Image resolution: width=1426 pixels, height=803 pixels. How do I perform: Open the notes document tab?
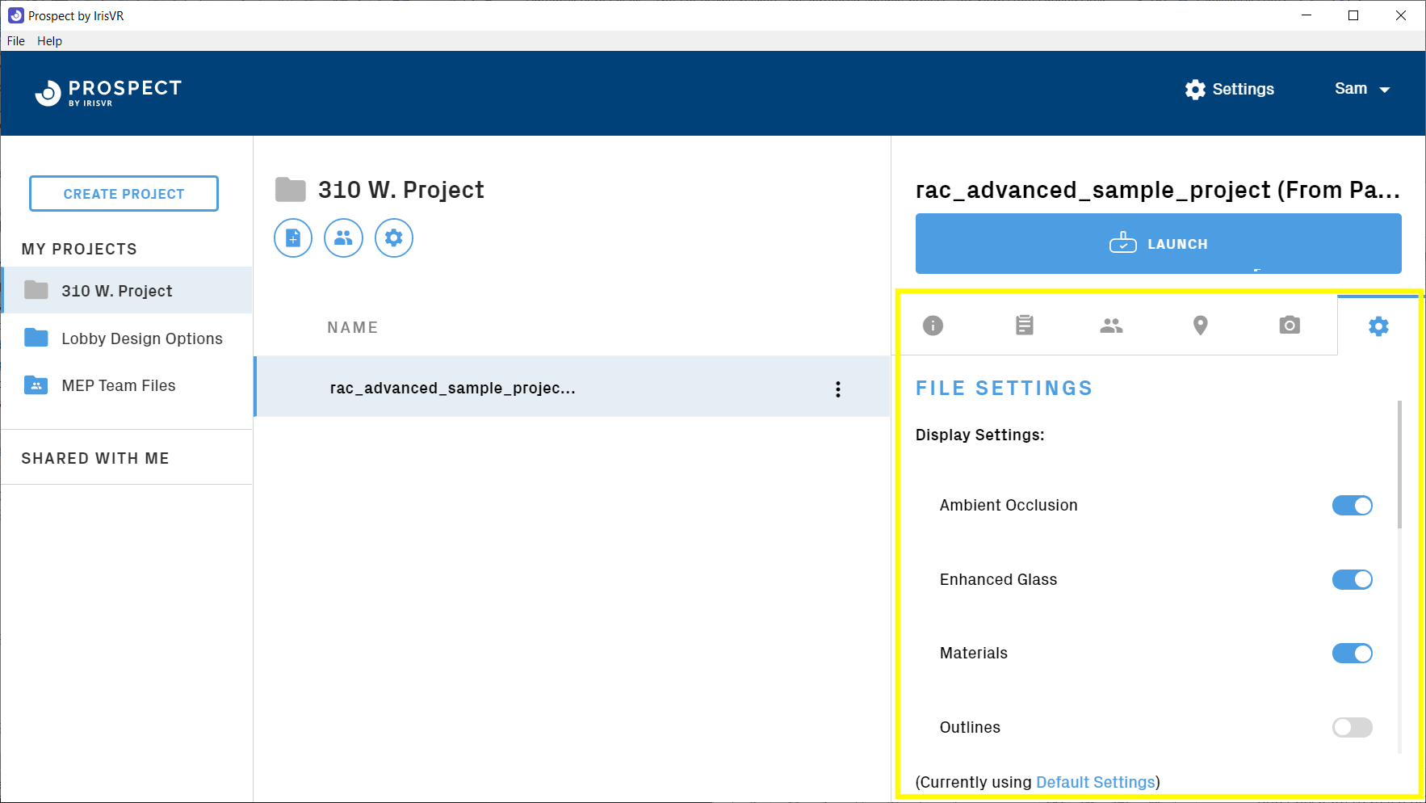pos(1024,326)
